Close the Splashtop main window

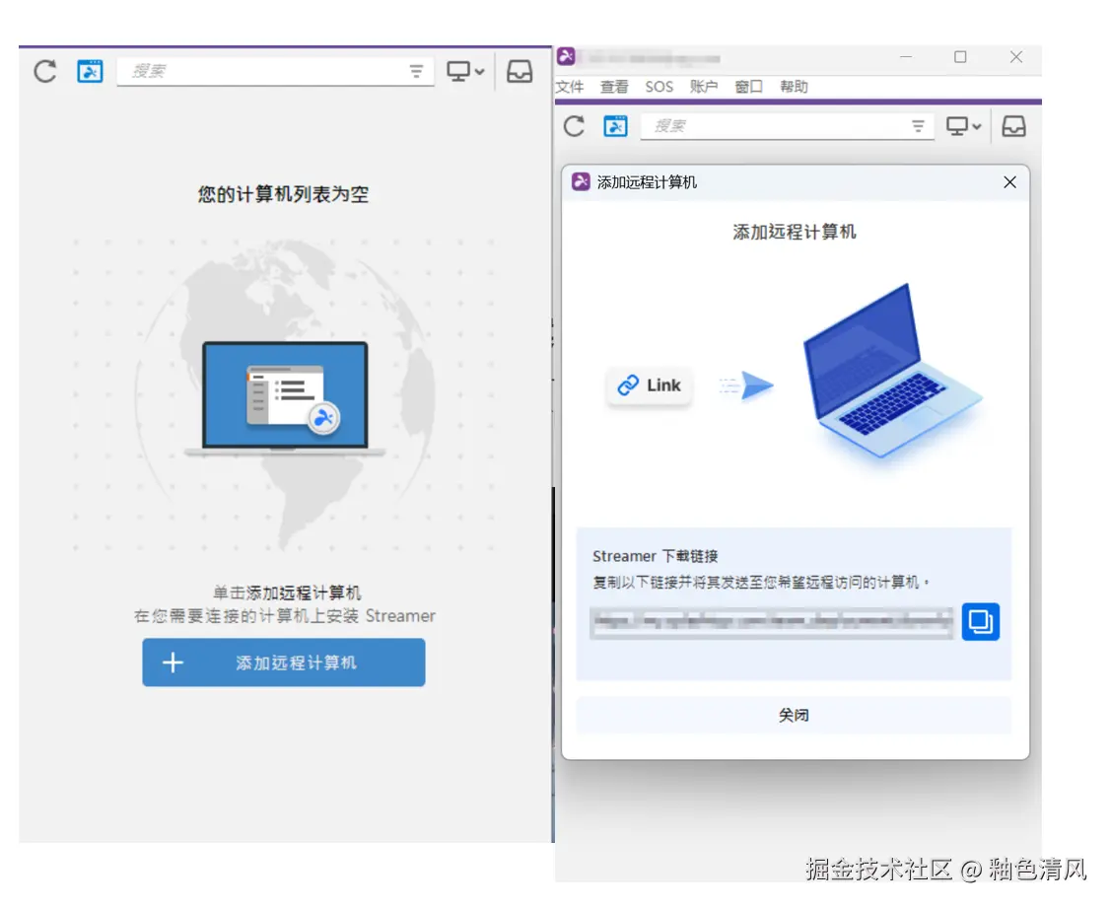(x=1016, y=57)
